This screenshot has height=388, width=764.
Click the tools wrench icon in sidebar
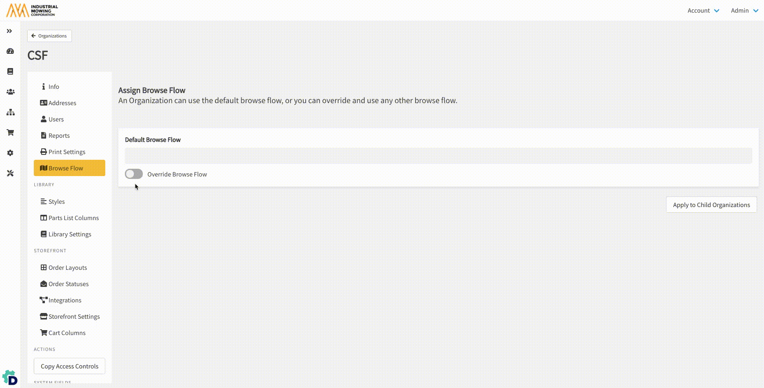[10, 173]
